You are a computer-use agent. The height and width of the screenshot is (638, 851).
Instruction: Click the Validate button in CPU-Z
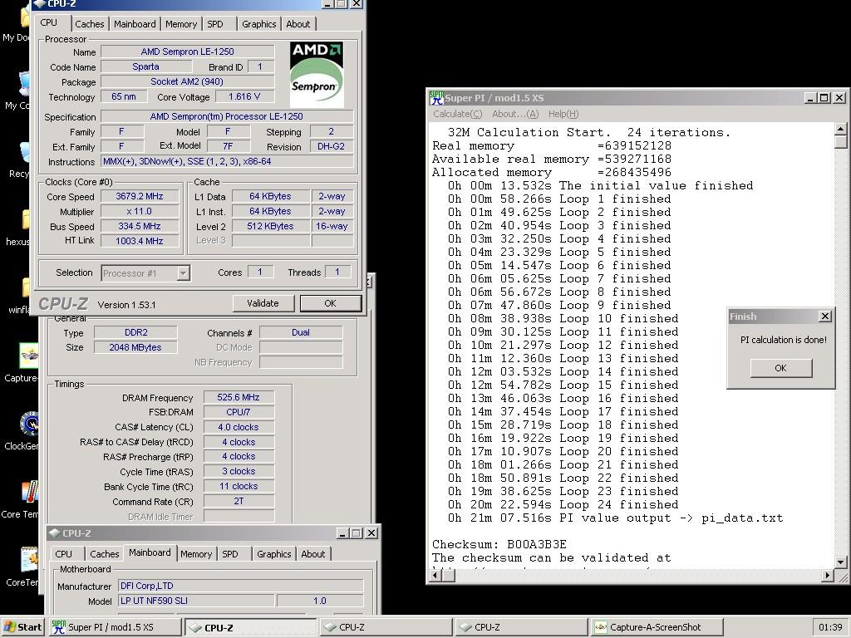263,303
